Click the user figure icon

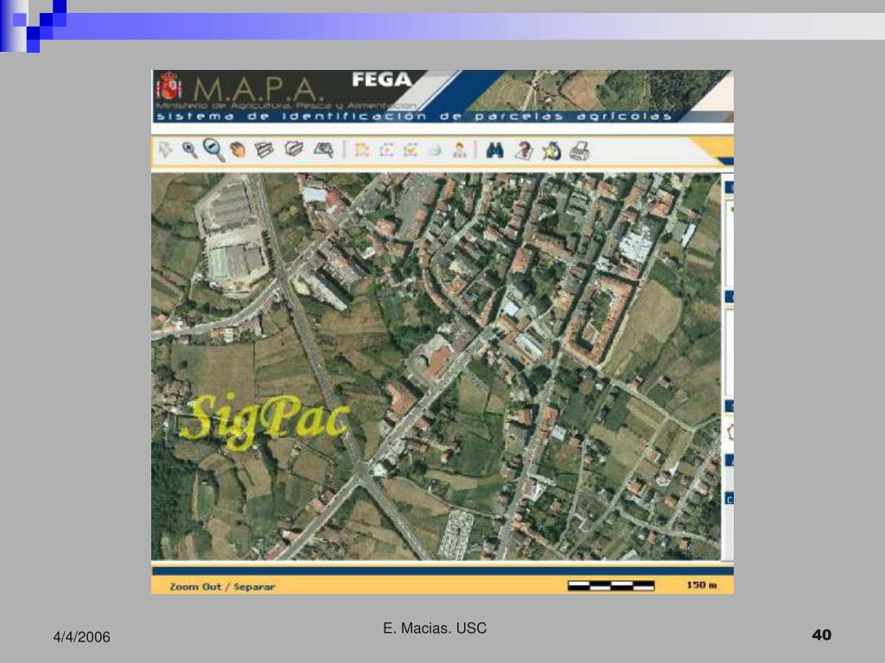point(460,150)
